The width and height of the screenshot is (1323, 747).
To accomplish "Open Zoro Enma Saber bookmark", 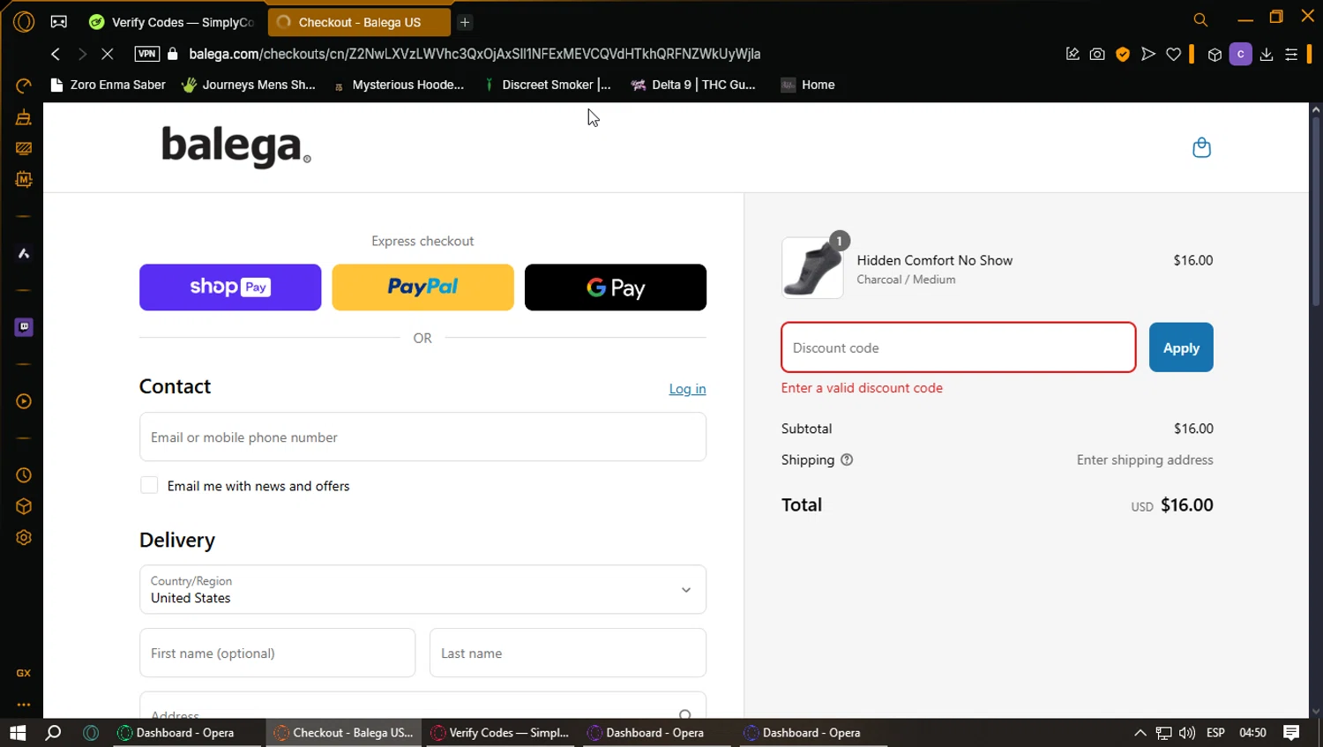I will pos(108,85).
